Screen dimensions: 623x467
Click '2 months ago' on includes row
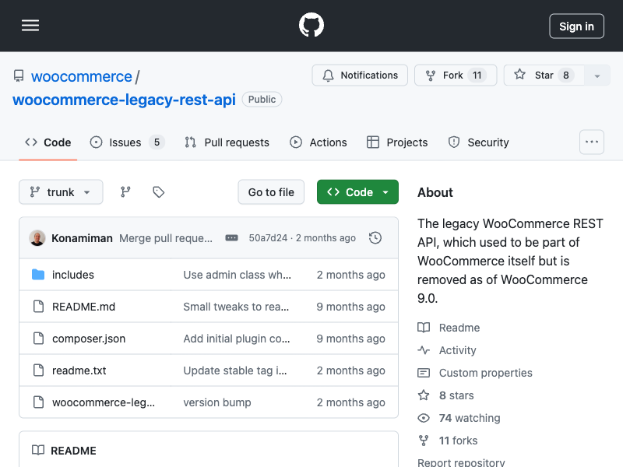351,275
